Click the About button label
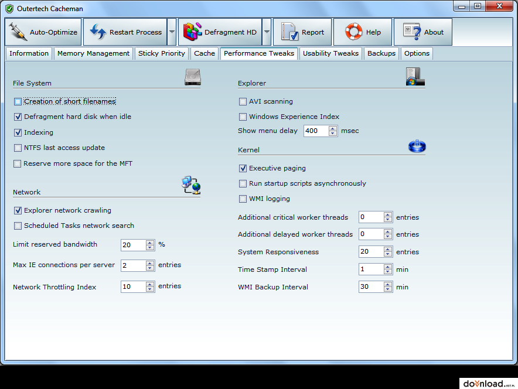518x389 pixels. click(434, 32)
